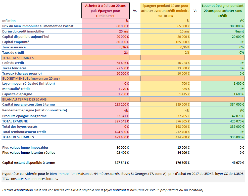Select the 176 805 € capital restant cell
The height and width of the screenshot is (196, 248).
tap(182, 163)
